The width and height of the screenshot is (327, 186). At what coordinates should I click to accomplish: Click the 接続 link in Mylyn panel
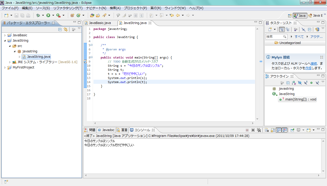point(314,63)
